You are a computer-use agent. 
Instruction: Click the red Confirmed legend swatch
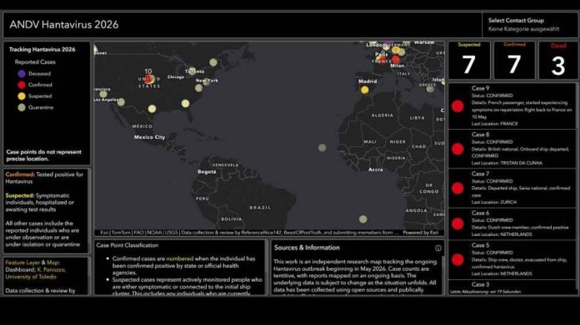22,85
